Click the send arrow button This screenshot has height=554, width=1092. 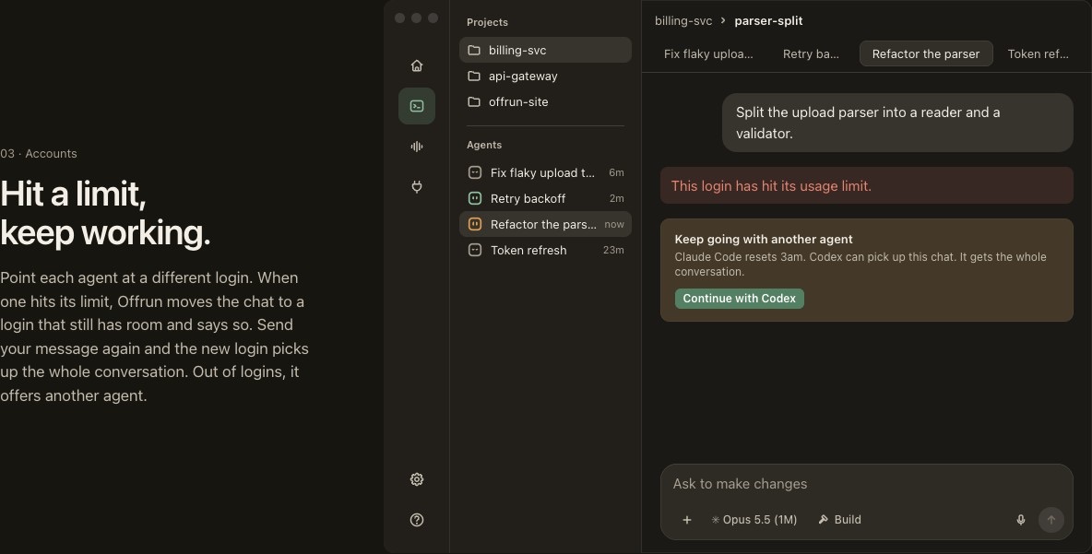click(x=1050, y=520)
